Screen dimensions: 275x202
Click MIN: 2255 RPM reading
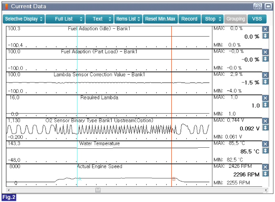point(231,183)
